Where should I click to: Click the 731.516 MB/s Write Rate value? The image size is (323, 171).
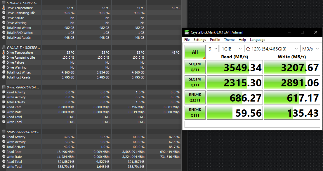pyautogui.click(x=170, y=157)
